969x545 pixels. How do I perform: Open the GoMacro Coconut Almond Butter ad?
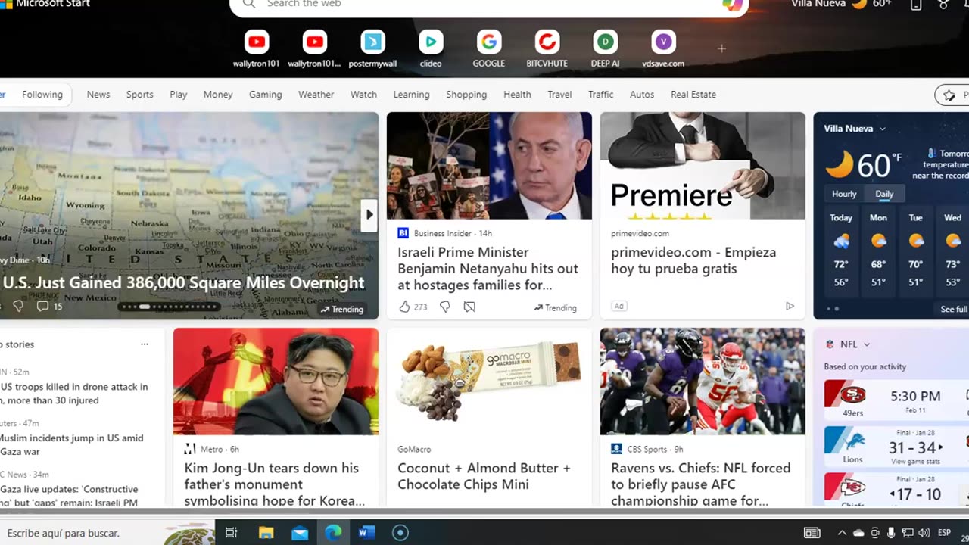484,476
